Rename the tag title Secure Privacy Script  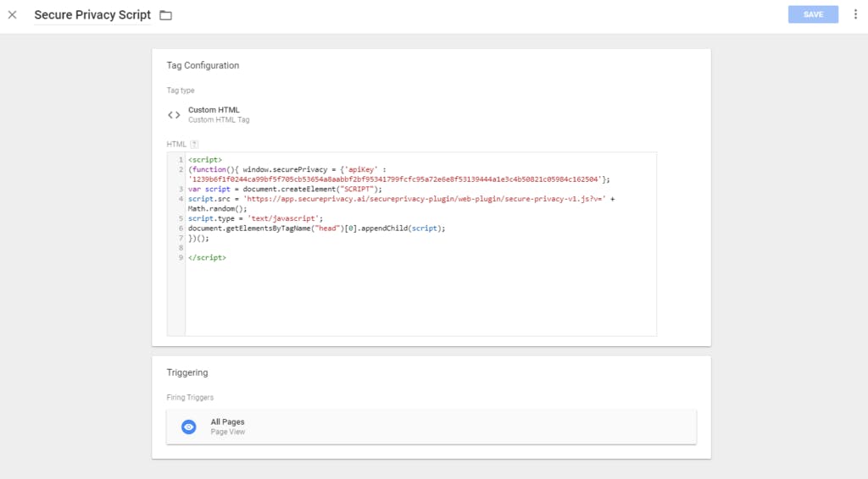tap(92, 15)
